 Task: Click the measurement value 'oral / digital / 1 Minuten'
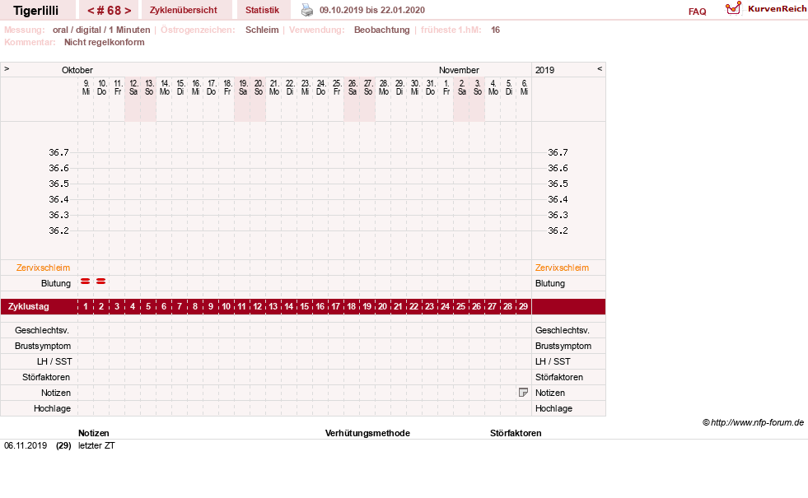[x=101, y=30]
